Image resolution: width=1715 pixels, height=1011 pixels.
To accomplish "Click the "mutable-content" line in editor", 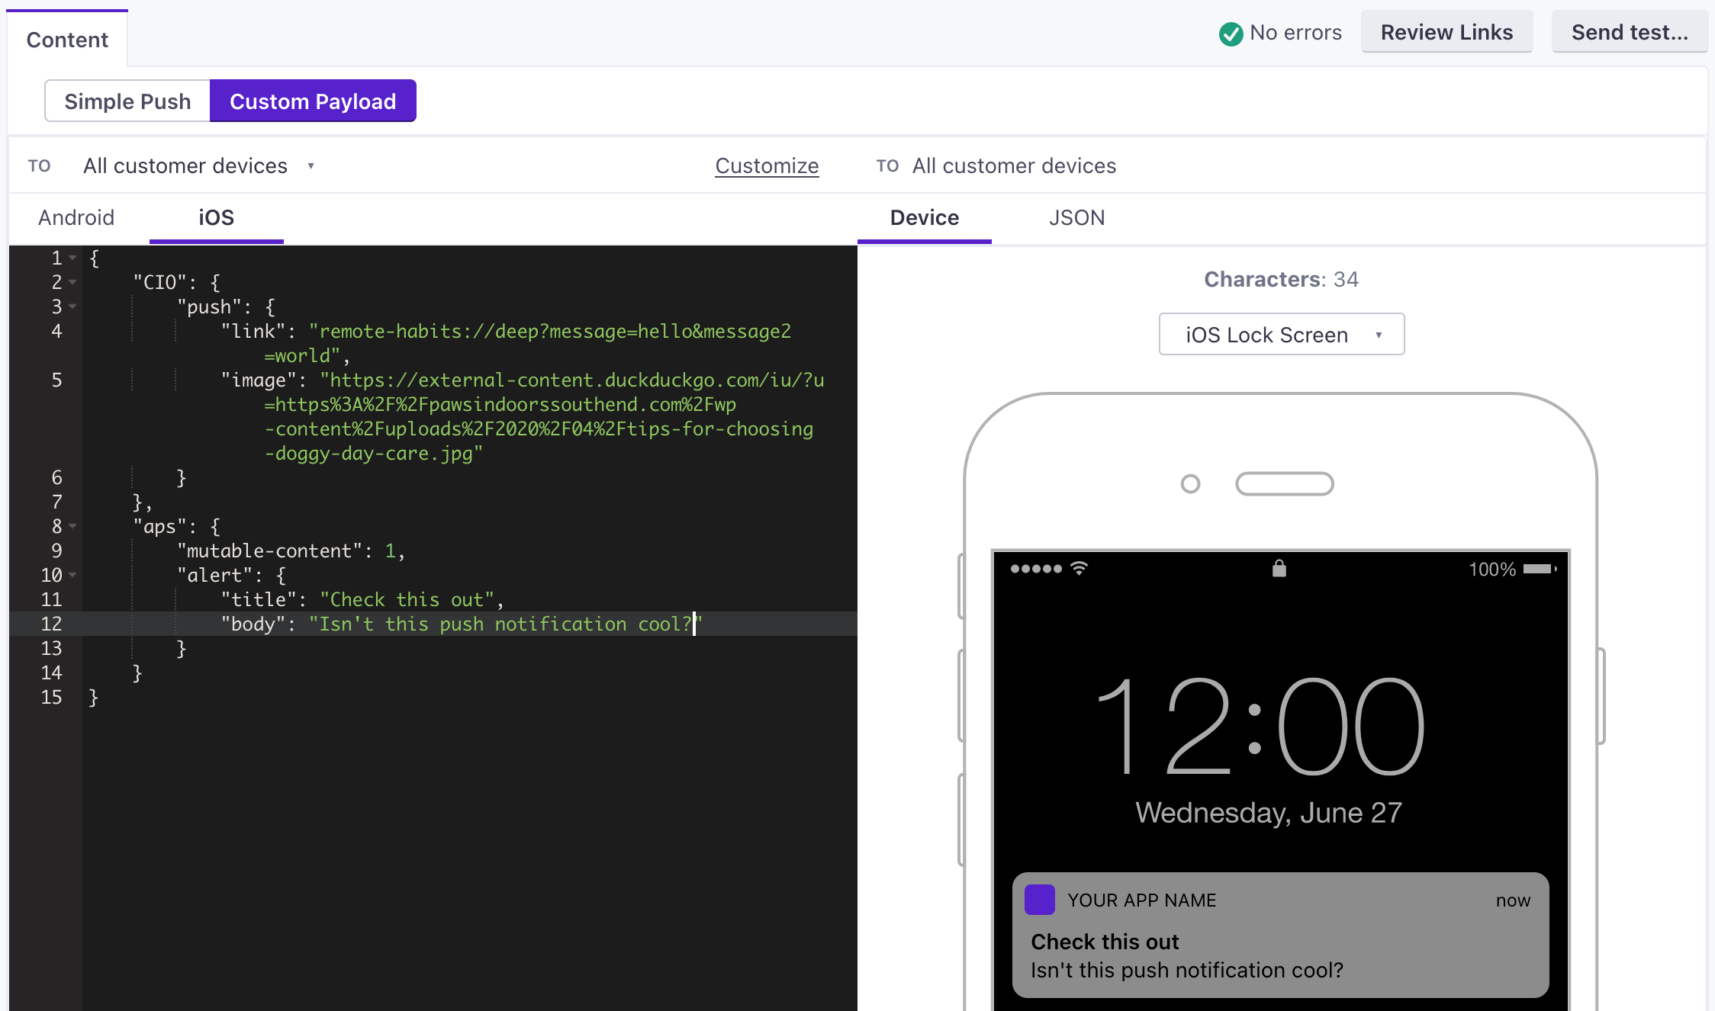I will click(291, 550).
